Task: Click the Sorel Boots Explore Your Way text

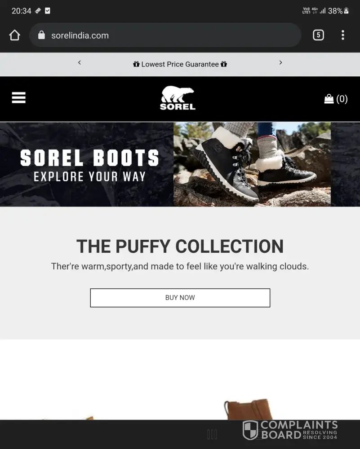Action: tap(89, 166)
